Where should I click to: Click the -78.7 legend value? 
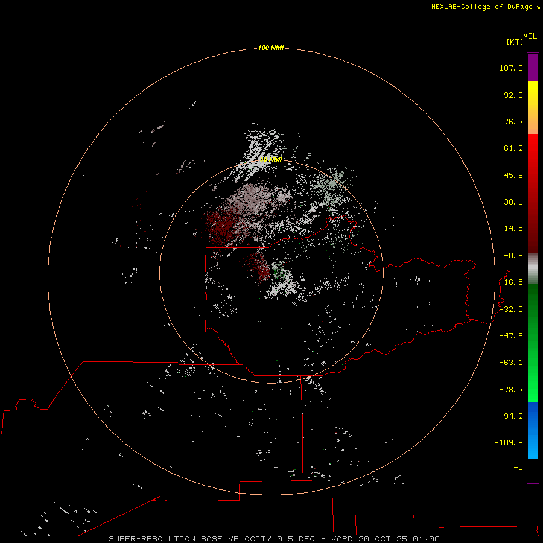[x=511, y=390]
